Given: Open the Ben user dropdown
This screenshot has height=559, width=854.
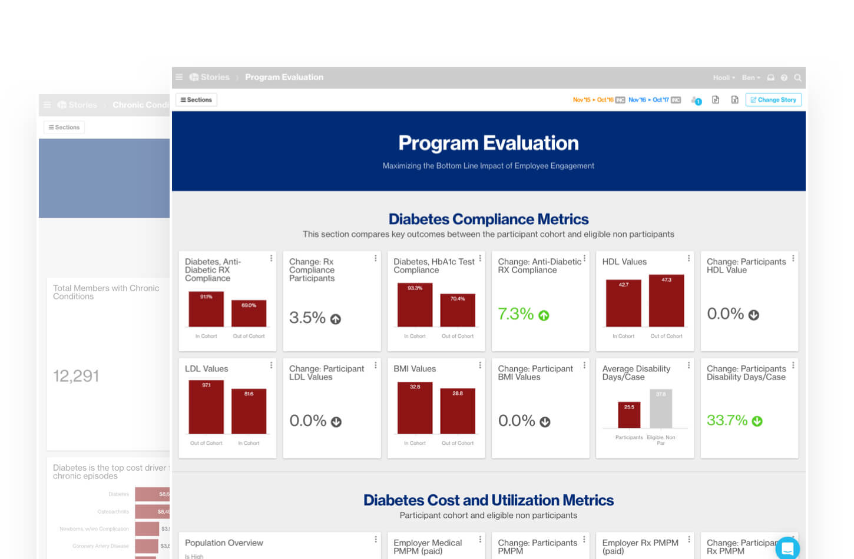Looking at the screenshot, I should [750, 77].
